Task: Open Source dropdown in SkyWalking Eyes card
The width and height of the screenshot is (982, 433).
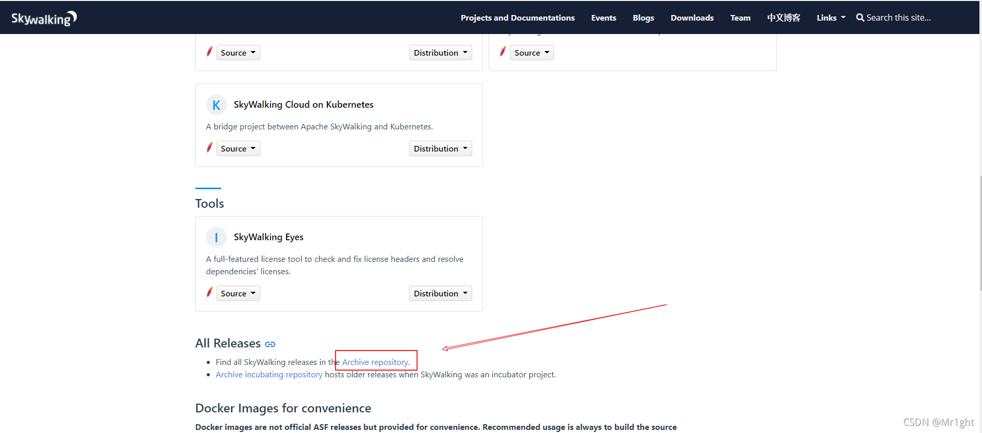Action: [238, 293]
